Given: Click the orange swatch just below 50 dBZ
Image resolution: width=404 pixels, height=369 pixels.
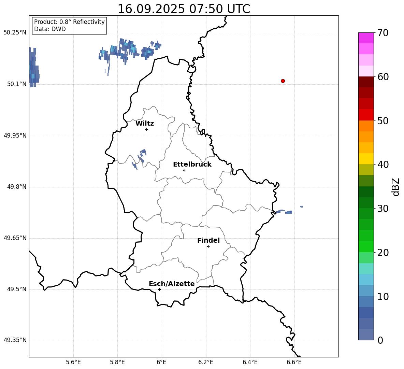Looking at the screenshot, I should click(366, 126).
